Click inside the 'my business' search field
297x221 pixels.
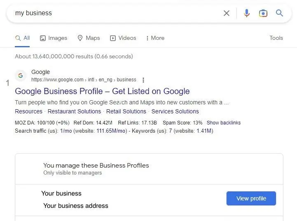pos(115,13)
